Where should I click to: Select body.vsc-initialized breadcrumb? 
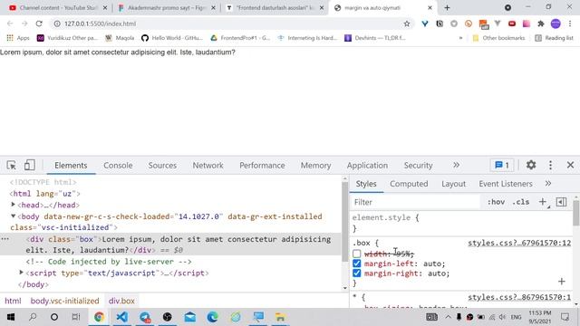[x=64, y=301]
